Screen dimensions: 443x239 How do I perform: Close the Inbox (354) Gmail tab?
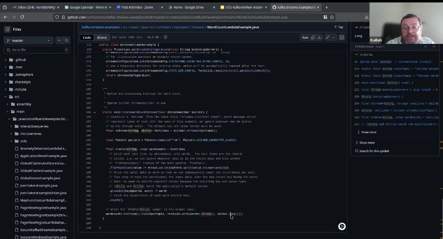(x=58, y=7)
